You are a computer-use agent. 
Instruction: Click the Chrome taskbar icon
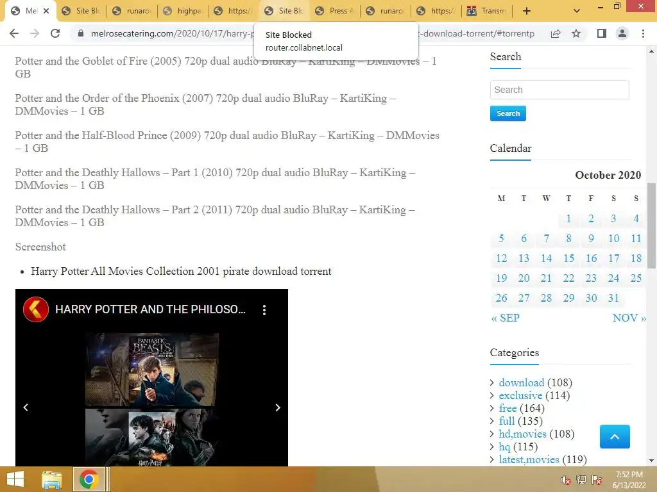point(89,479)
